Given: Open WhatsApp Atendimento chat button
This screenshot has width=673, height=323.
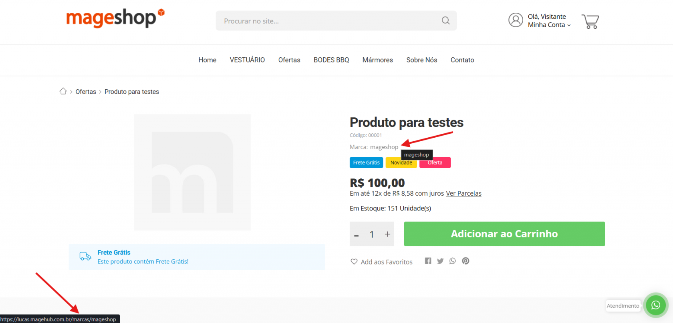Looking at the screenshot, I should pyautogui.click(x=655, y=305).
